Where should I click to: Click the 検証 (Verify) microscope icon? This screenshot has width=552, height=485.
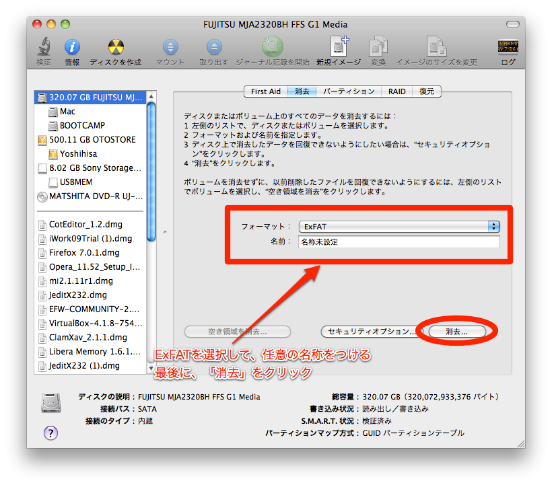pos(44,47)
